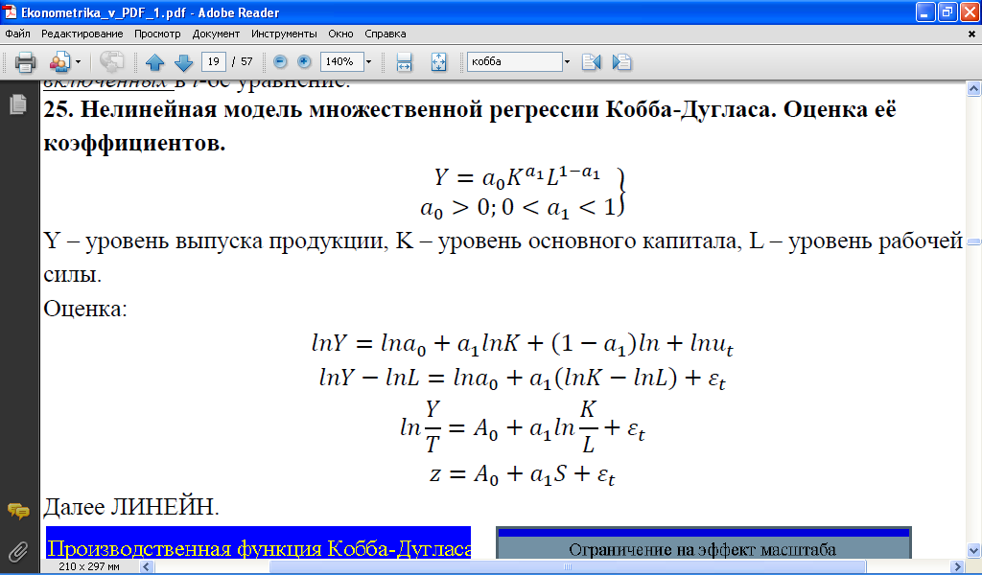Click the fit one full page icon
This screenshot has height=575, width=982.
click(438, 62)
